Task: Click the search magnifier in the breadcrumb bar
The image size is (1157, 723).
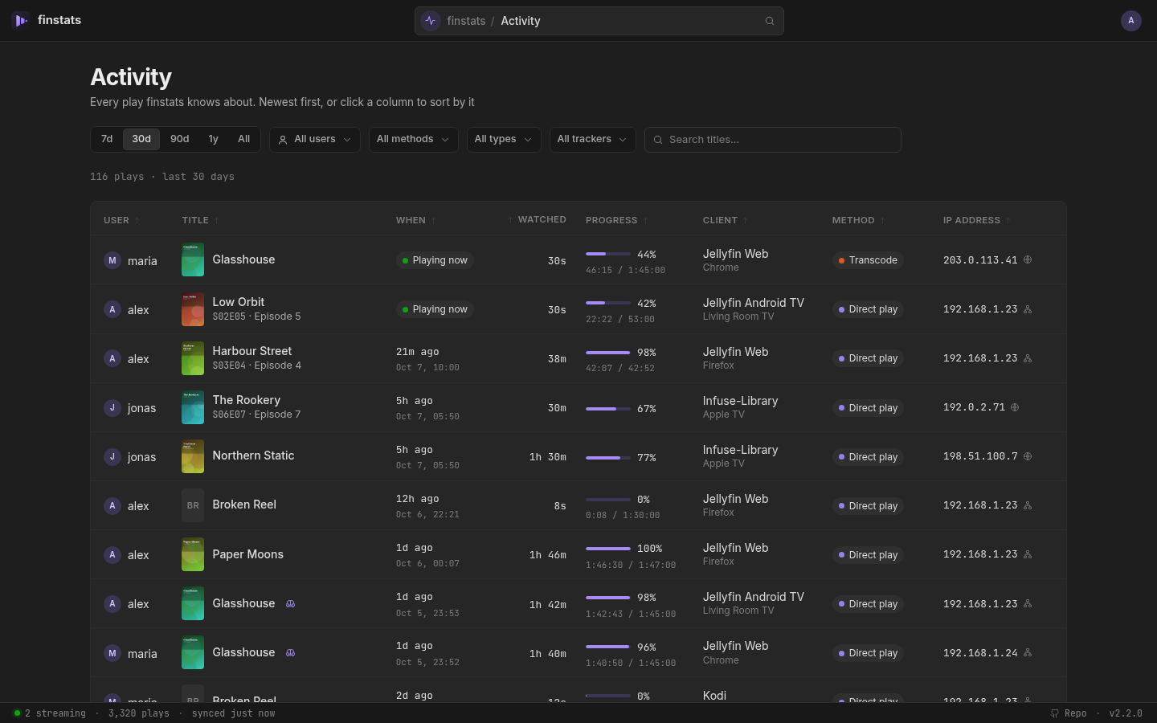Action: 770,21
